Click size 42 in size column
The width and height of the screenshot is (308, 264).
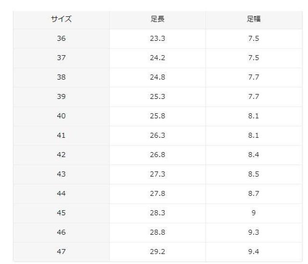(x=61, y=155)
